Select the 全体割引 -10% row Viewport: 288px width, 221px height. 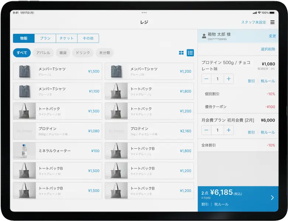(x=238, y=145)
